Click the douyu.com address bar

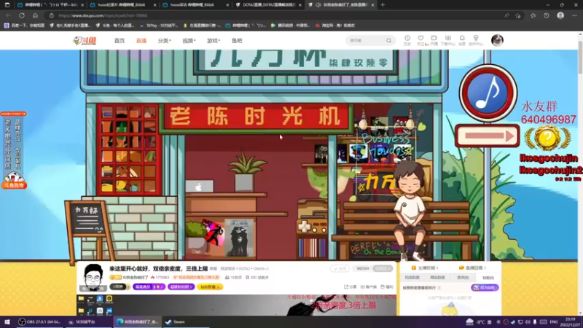(x=275, y=15)
